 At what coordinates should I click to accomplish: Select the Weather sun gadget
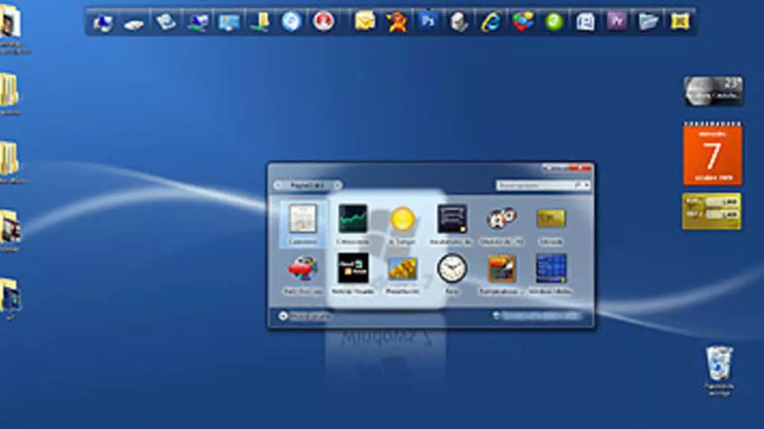pyautogui.click(x=402, y=219)
